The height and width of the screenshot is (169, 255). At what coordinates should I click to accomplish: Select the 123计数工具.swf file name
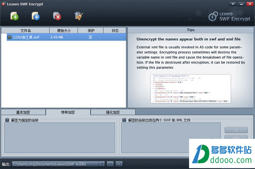(x=26, y=37)
